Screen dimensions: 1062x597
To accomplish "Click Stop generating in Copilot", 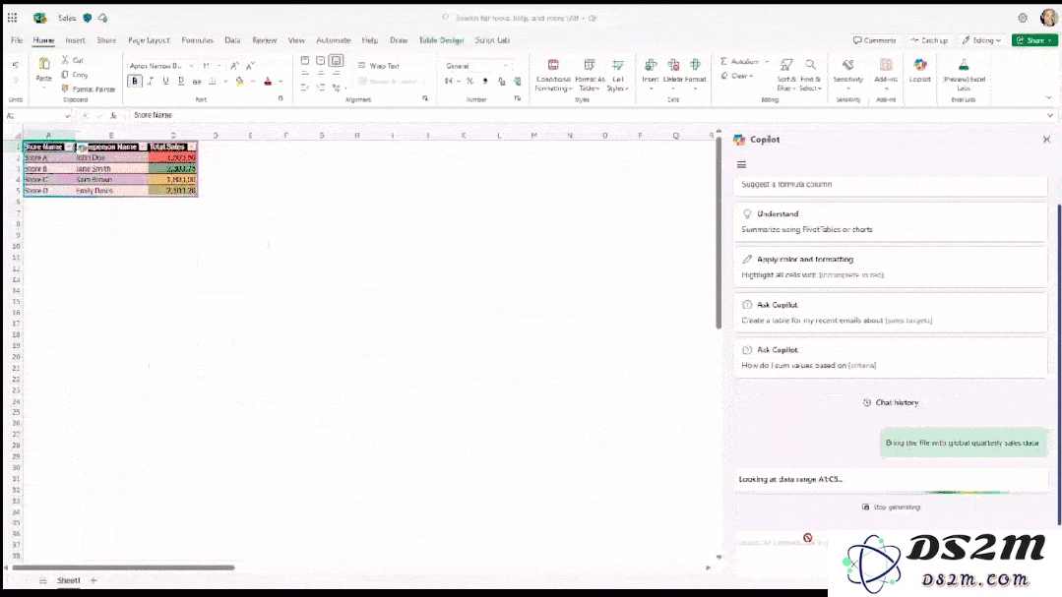I will click(891, 507).
